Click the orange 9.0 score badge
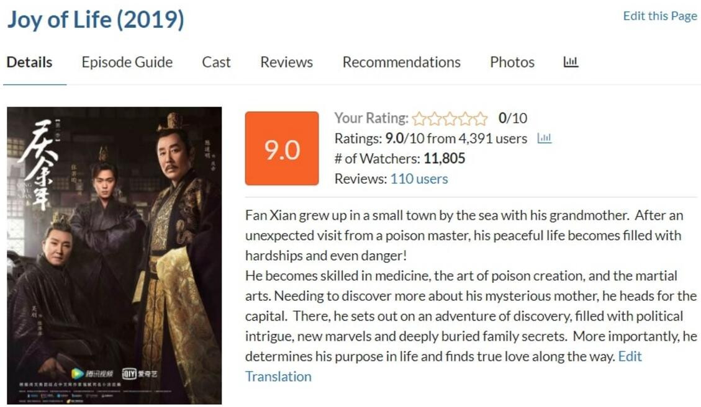The image size is (701, 407). pyautogui.click(x=282, y=148)
